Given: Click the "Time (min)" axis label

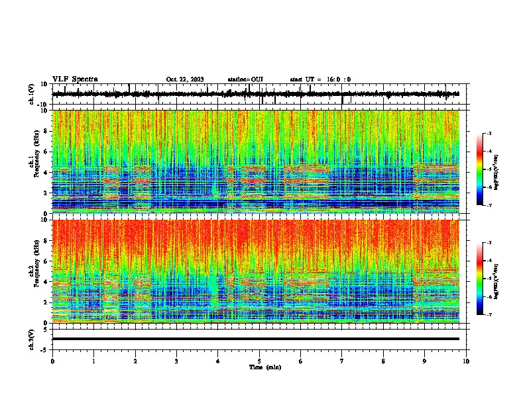Looking at the screenshot, I should 265,367.
